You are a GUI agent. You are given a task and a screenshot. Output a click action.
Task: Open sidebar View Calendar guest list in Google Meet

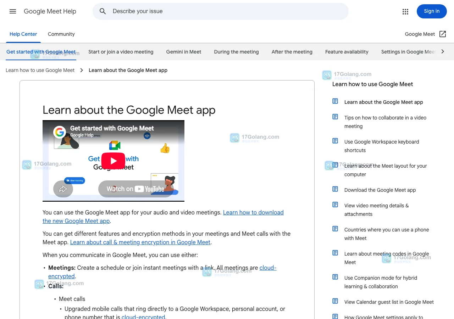[x=389, y=302]
